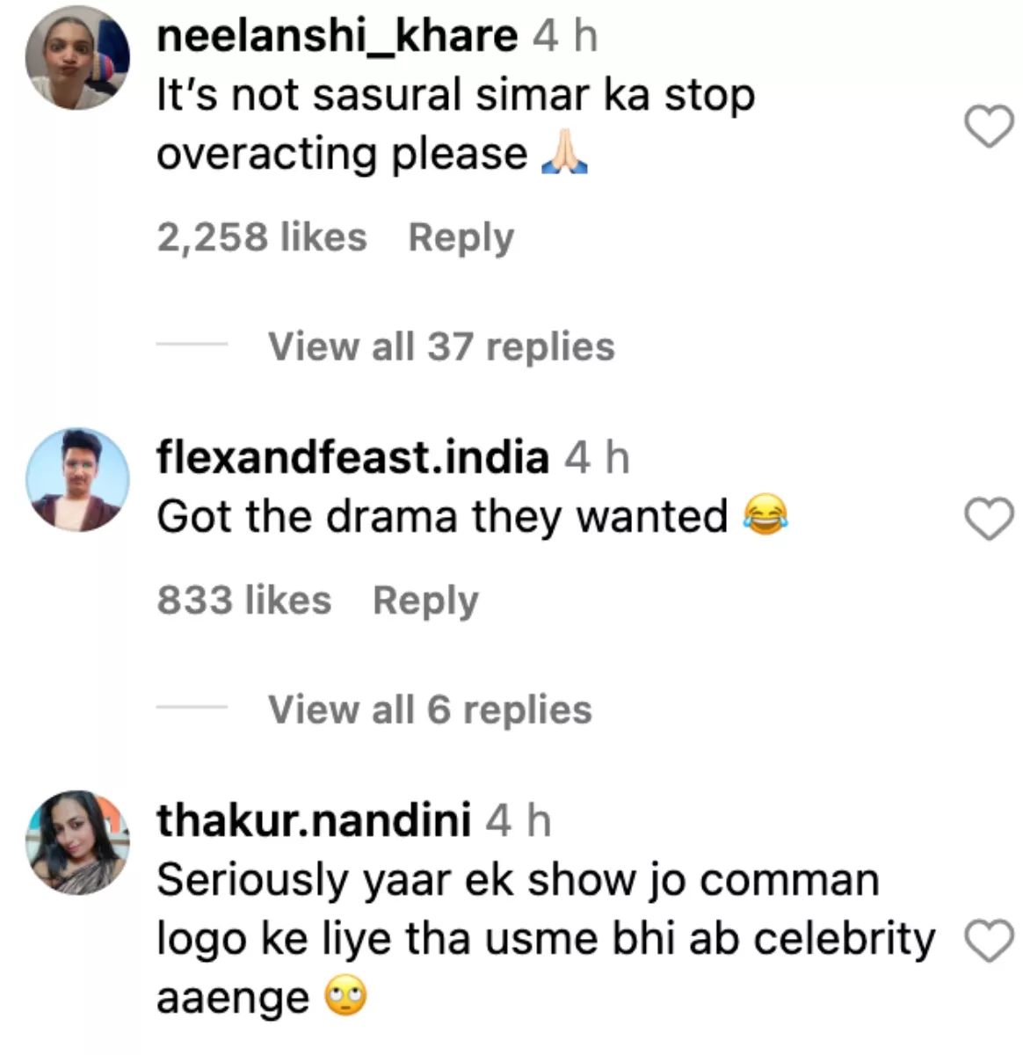Image resolution: width=1023 pixels, height=1055 pixels.
Task: Show who gave the 2,258 likes
Action: coord(262,237)
